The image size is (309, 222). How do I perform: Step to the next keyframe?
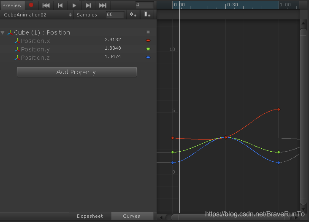[x=88, y=5]
